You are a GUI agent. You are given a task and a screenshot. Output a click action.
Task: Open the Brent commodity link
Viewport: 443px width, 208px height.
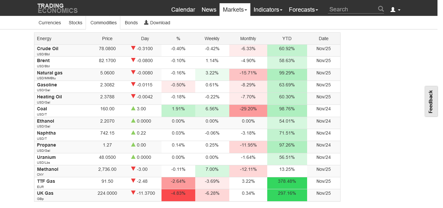(x=43, y=60)
